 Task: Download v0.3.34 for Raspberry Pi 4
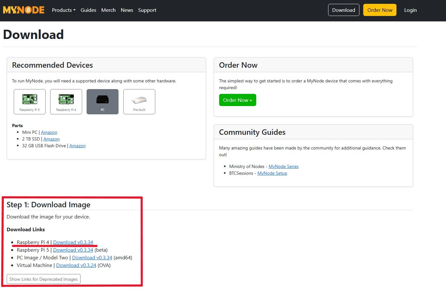(x=73, y=242)
